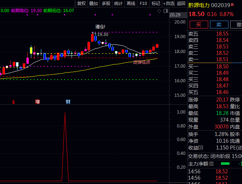Click stock name 黔源电力
This screenshot has height=184, width=242.
click(x=199, y=5)
